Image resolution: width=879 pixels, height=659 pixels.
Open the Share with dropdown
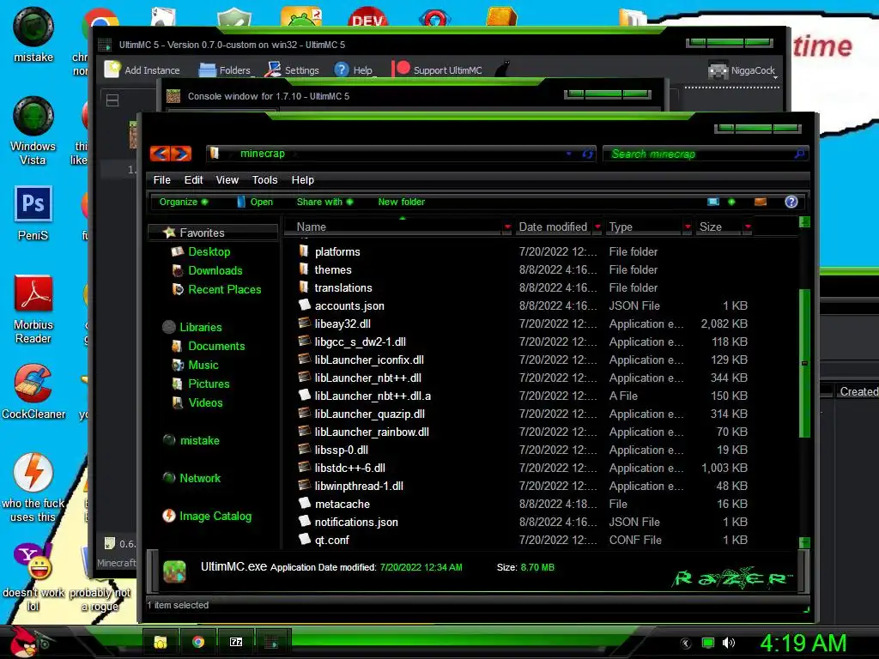pyautogui.click(x=324, y=202)
